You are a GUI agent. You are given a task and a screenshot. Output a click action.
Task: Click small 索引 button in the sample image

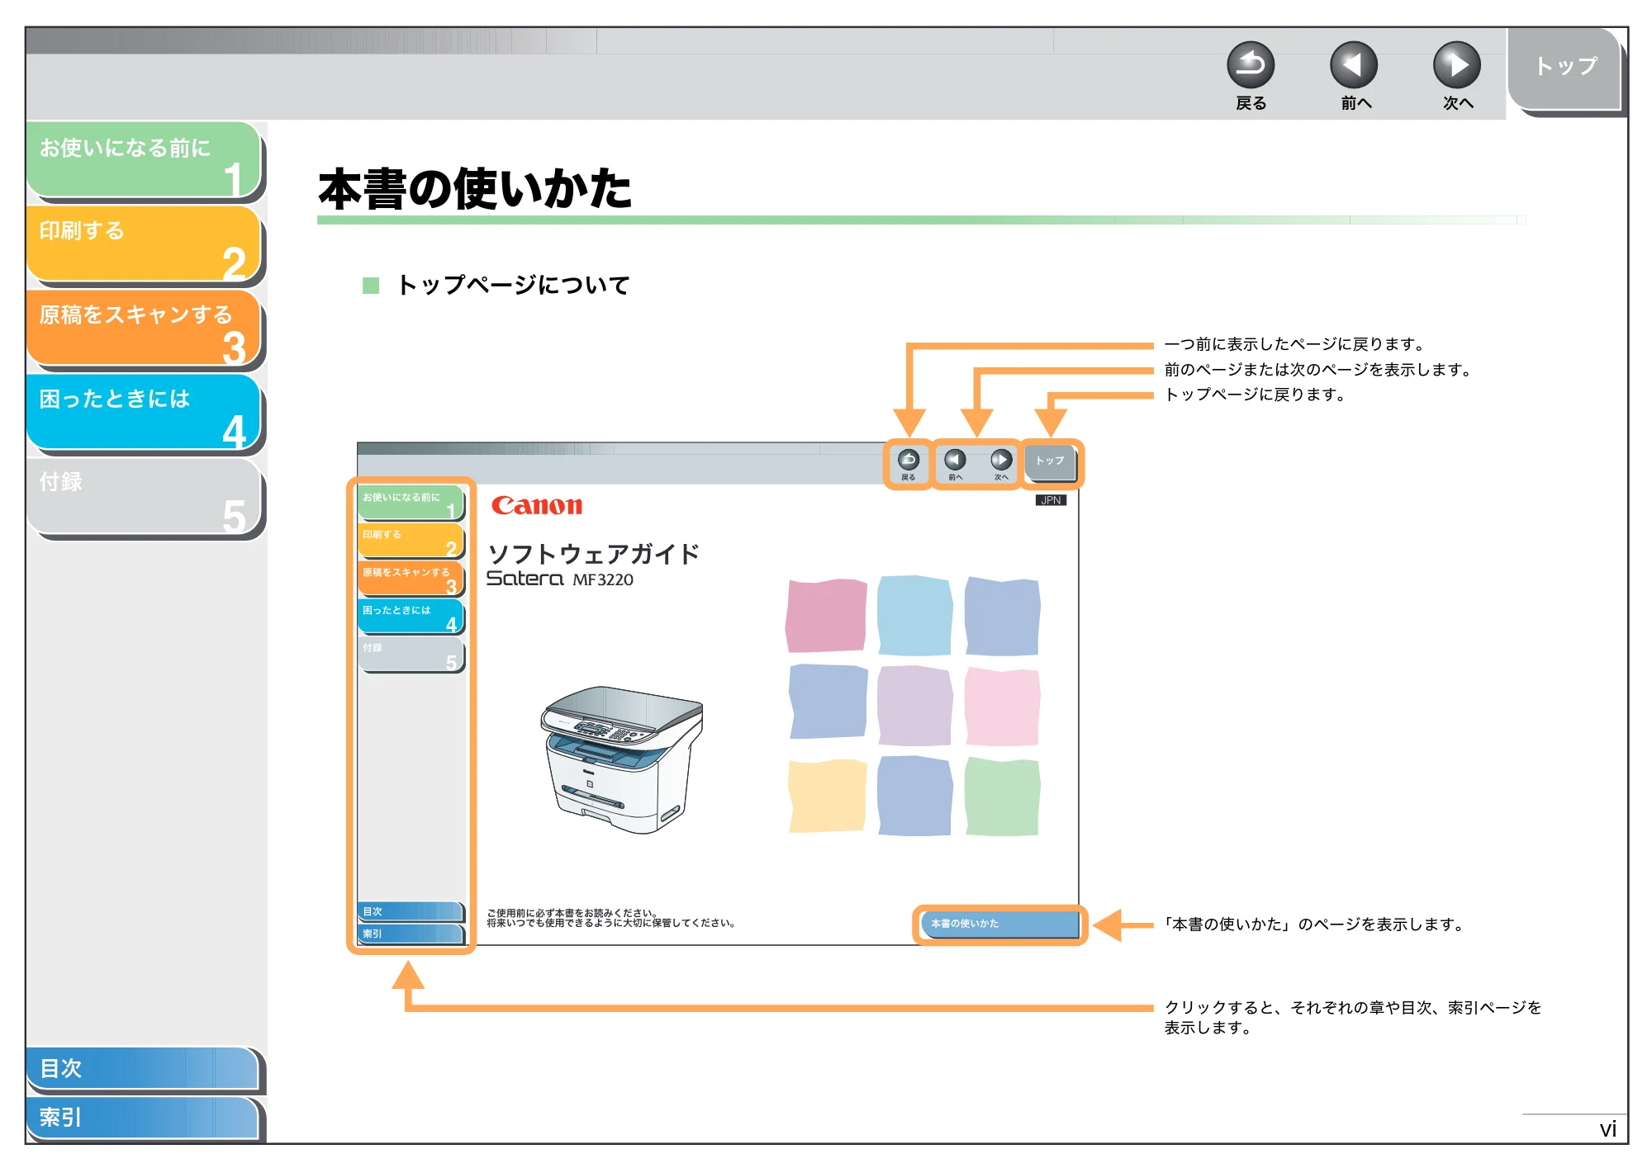point(411,934)
